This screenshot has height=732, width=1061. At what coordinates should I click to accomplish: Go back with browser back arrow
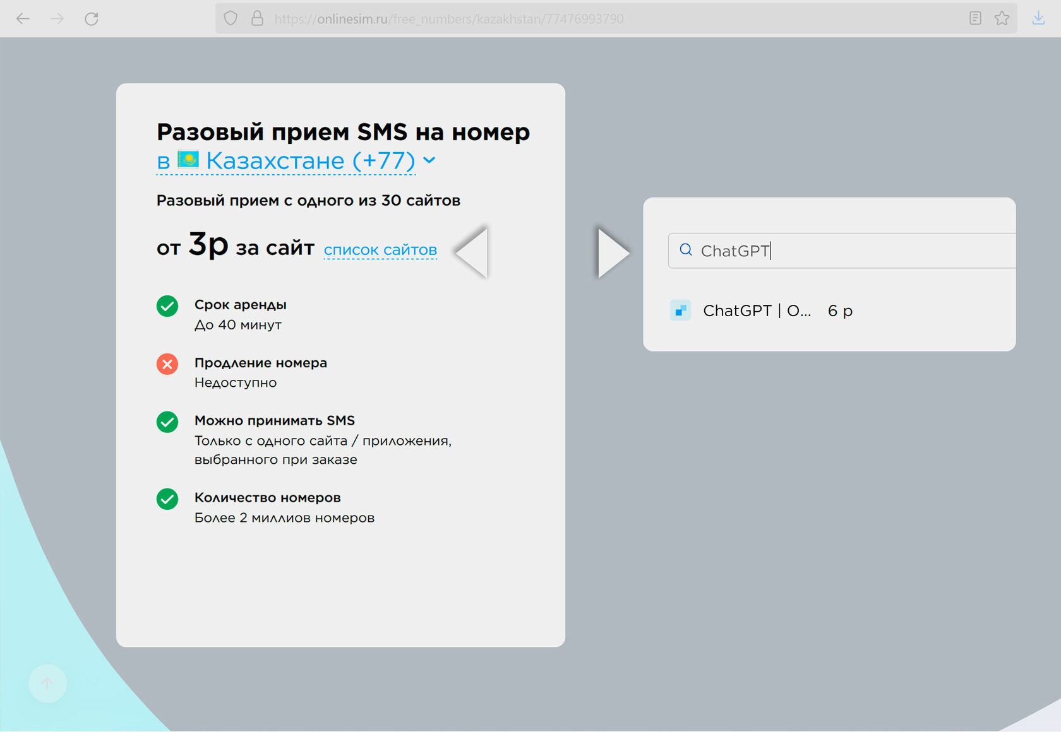tap(23, 18)
